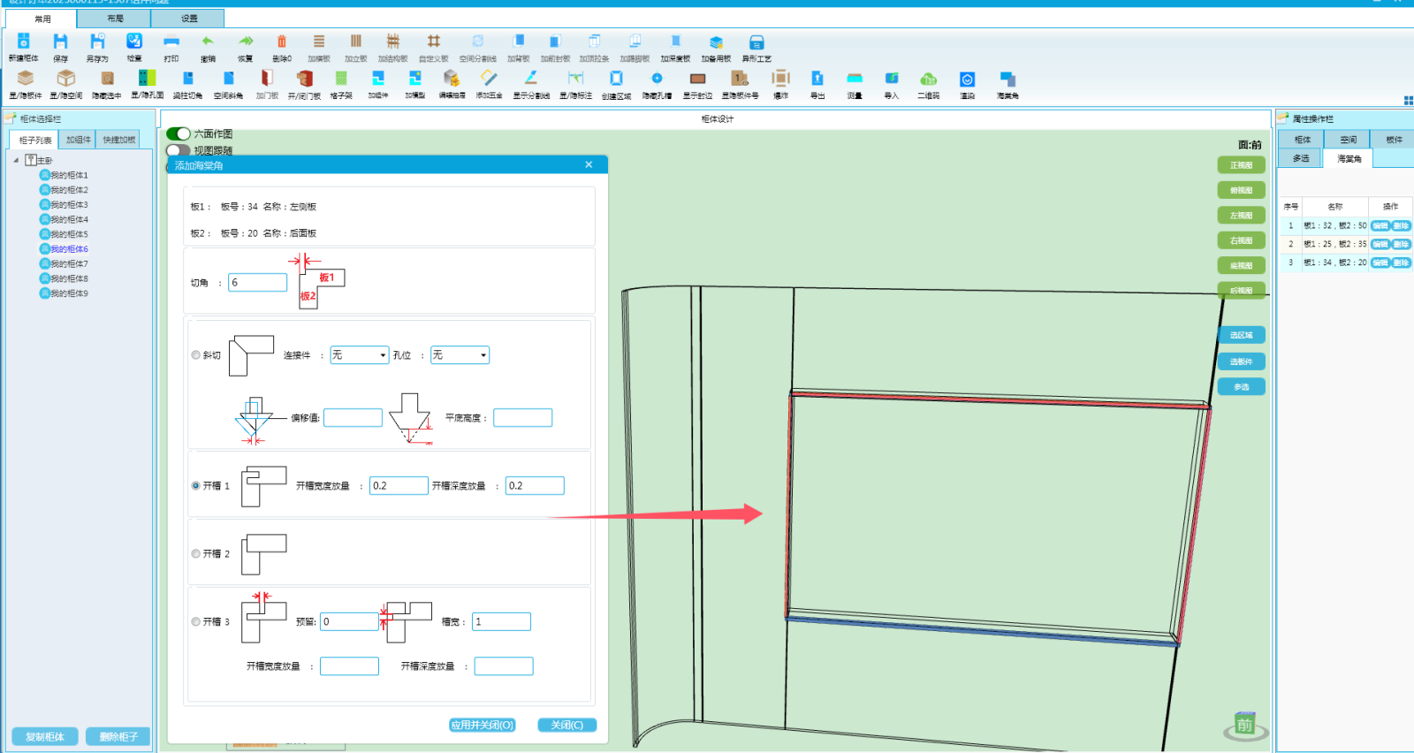Open the 孔位 dropdown

click(460, 355)
